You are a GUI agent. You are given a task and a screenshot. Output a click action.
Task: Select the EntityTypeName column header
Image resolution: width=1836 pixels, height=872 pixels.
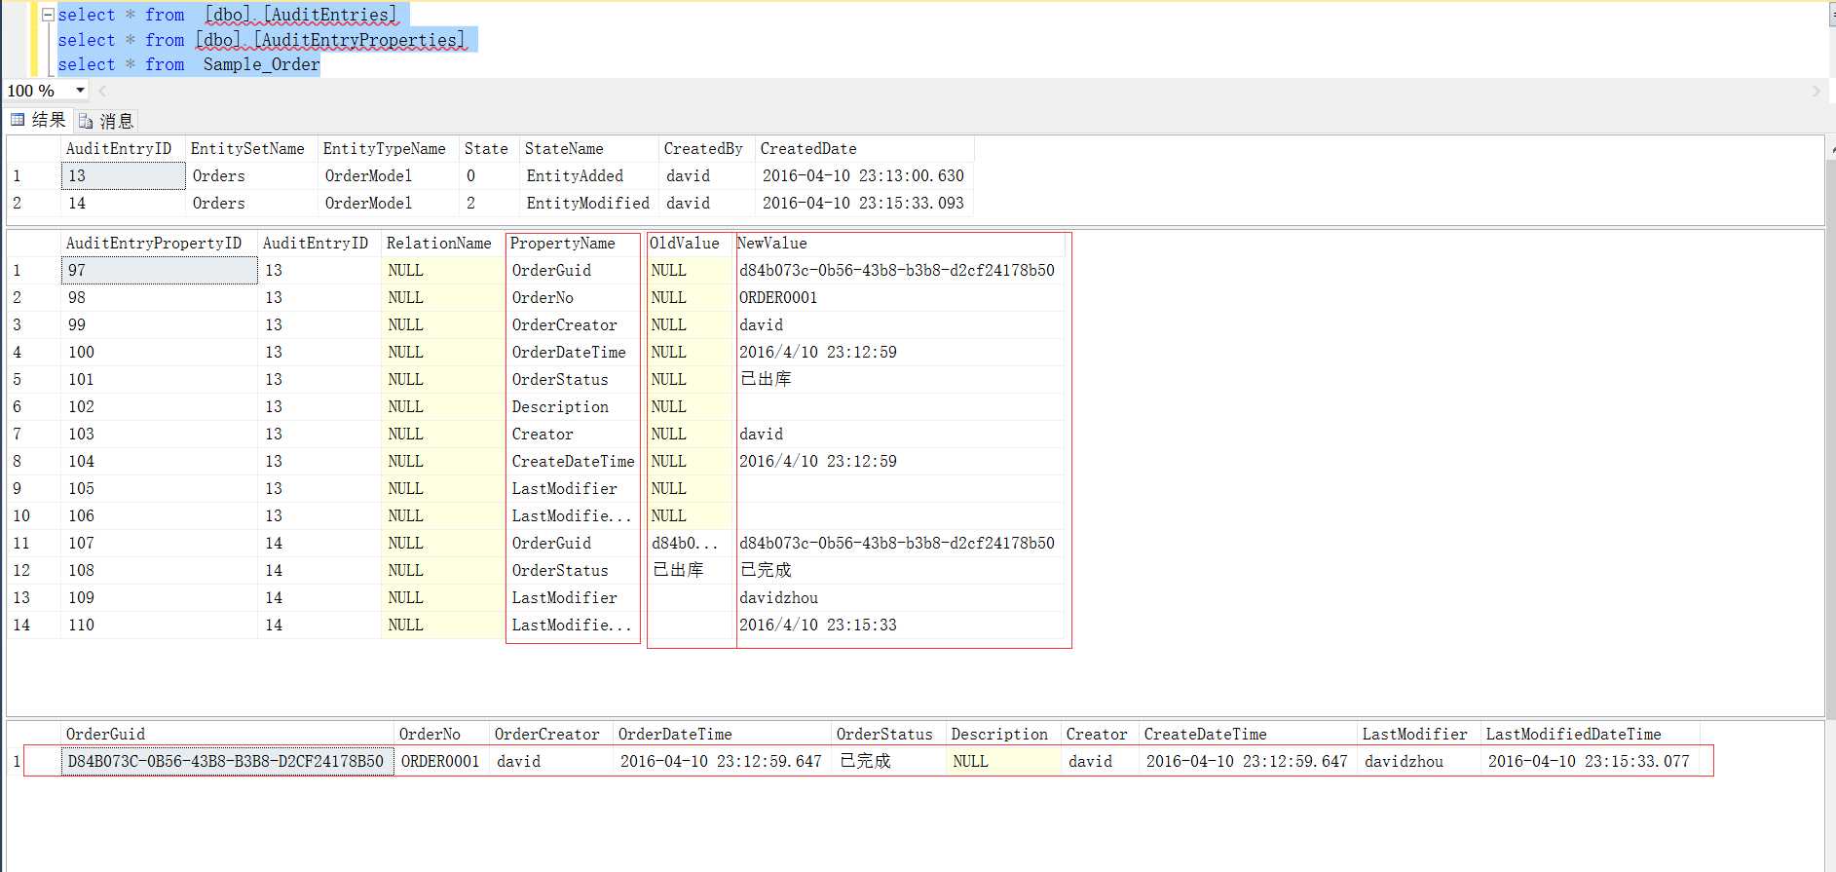[388, 149]
